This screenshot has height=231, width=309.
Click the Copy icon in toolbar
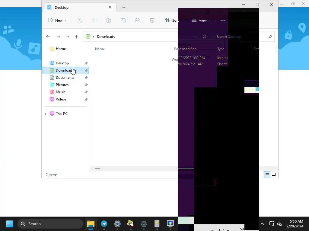click(x=94, y=20)
